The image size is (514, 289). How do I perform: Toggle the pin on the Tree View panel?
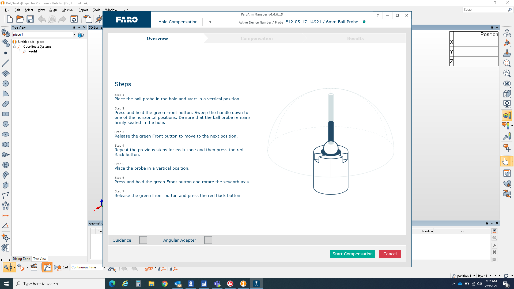74,27
